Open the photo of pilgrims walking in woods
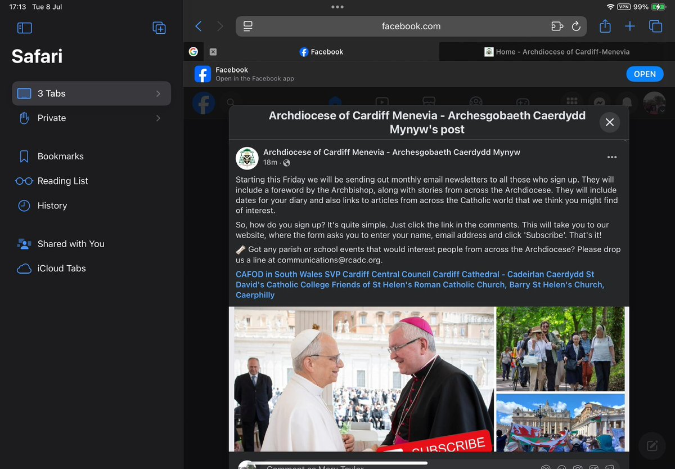The height and width of the screenshot is (469, 675). pos(561,349)
